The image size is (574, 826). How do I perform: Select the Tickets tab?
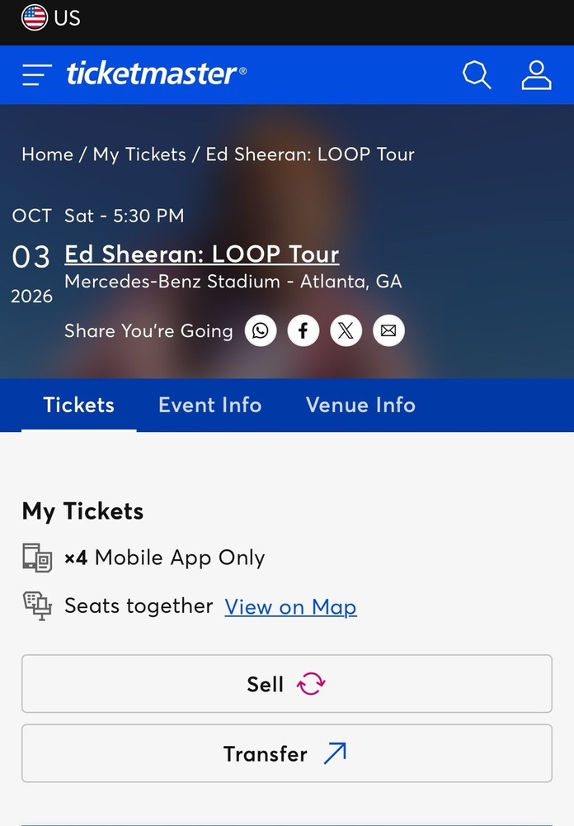78,405
